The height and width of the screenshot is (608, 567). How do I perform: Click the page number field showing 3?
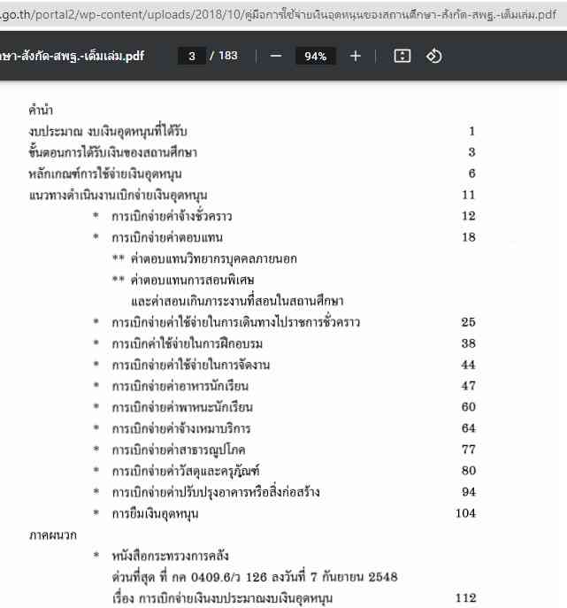pos(191,56)
